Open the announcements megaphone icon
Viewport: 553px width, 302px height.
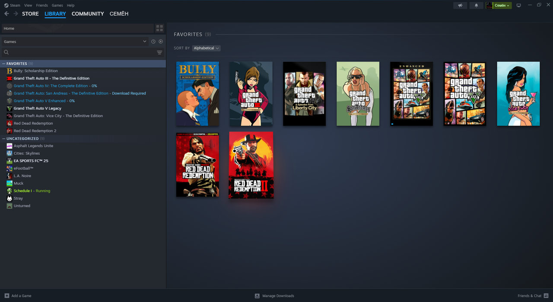pos(460,5)
